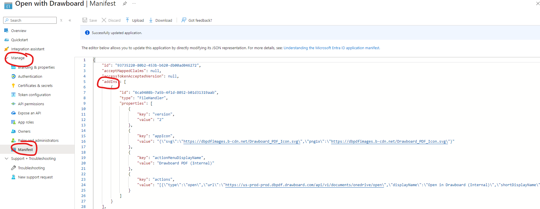The height and width of the screenshot is (209, 540).
Task: Select Authentication in the Manage menu
Action: (30, 76)
